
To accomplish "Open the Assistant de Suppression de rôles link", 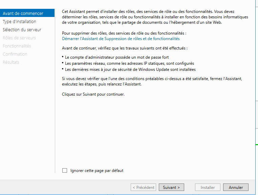I will coord(121,39).
